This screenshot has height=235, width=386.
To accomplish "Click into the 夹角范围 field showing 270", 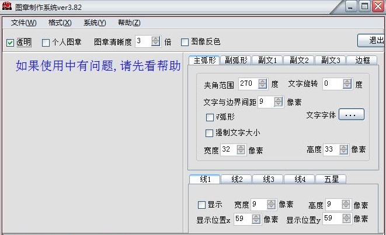I will click(x=248, y=84).
